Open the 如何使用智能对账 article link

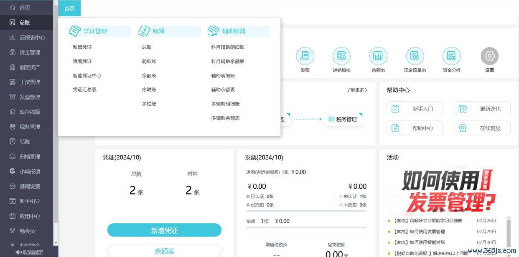pos(427,242)
